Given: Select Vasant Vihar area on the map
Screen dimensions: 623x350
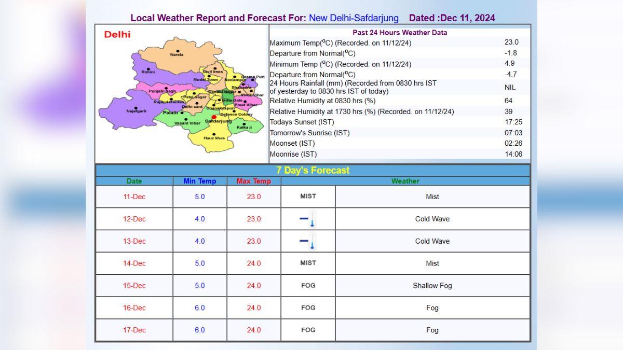Looking at the screenshot, I should tap(187, 123).
